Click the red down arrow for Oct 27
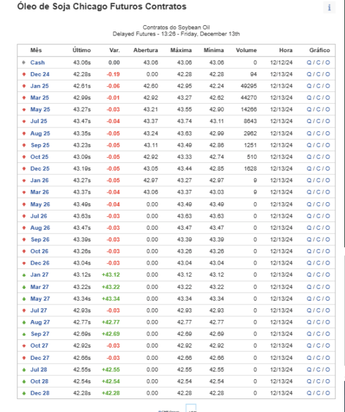The height and width of the screenshot is (412, 345). coord(24,346)
